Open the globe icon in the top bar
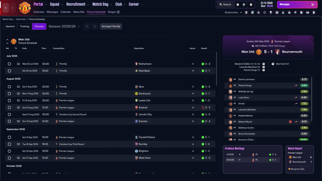 pyautogui.click(x=244, y=5)
